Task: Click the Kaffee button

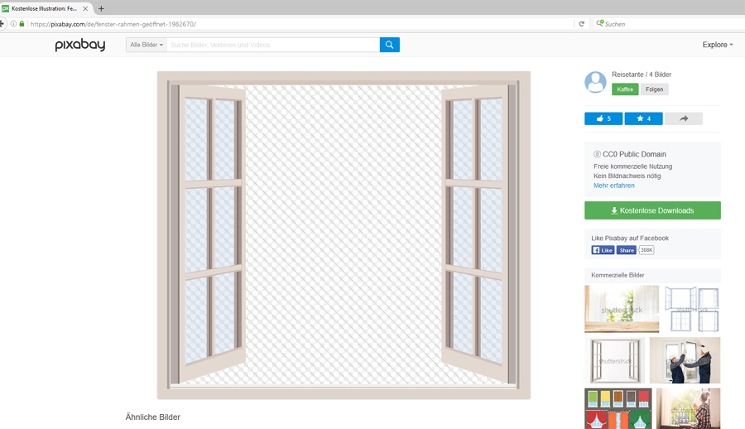Action: click(625, 89)
